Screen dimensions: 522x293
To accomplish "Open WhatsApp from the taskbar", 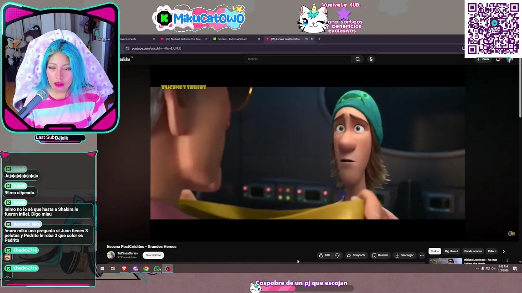I will coord(157,269).
